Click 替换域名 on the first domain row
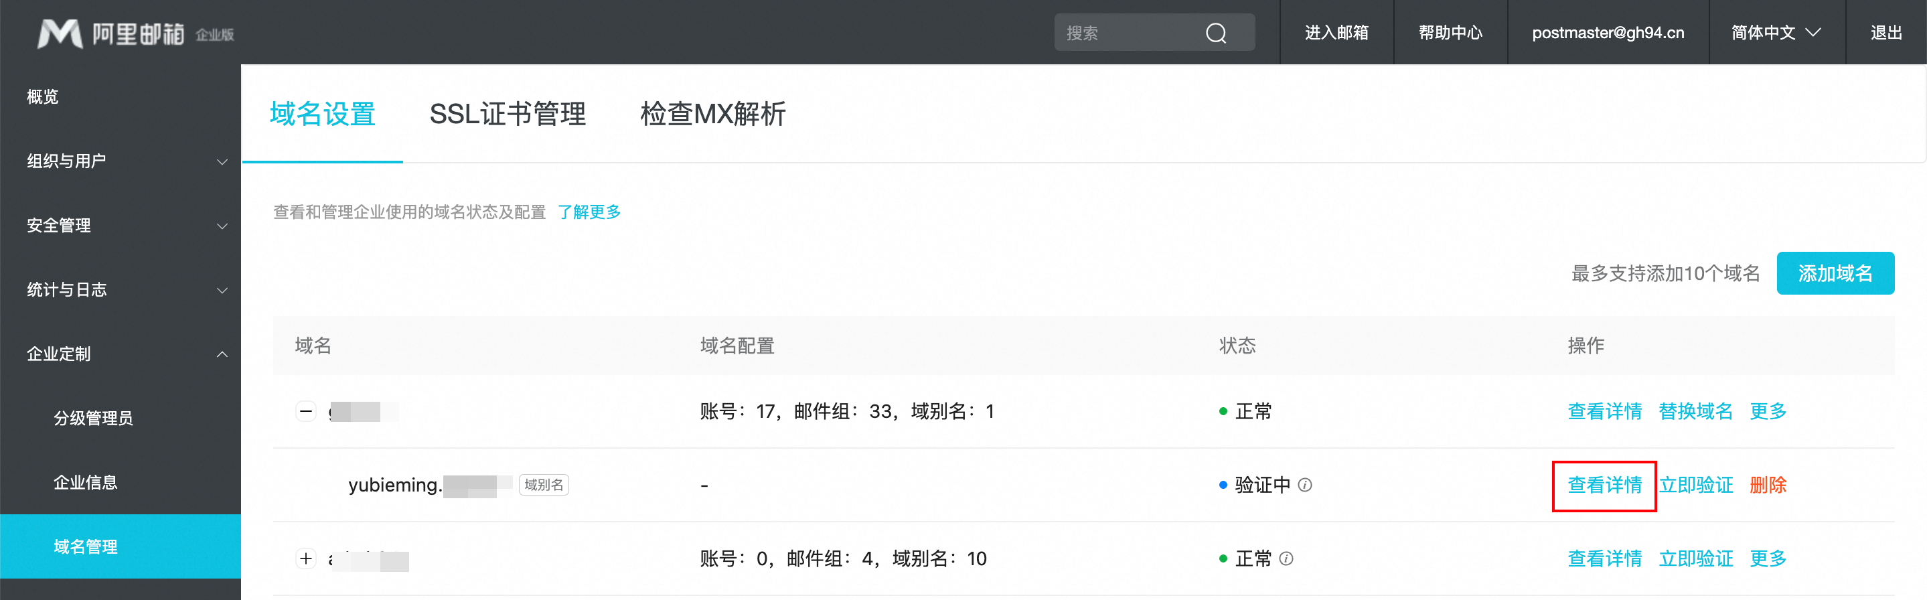This screenshot has height=600, width=1927. click(1695, 410)
